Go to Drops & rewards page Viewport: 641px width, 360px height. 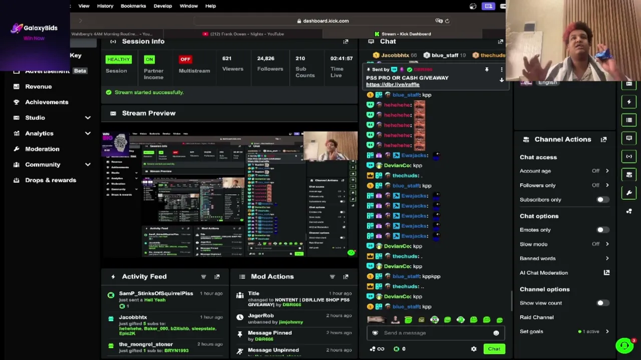50,180
